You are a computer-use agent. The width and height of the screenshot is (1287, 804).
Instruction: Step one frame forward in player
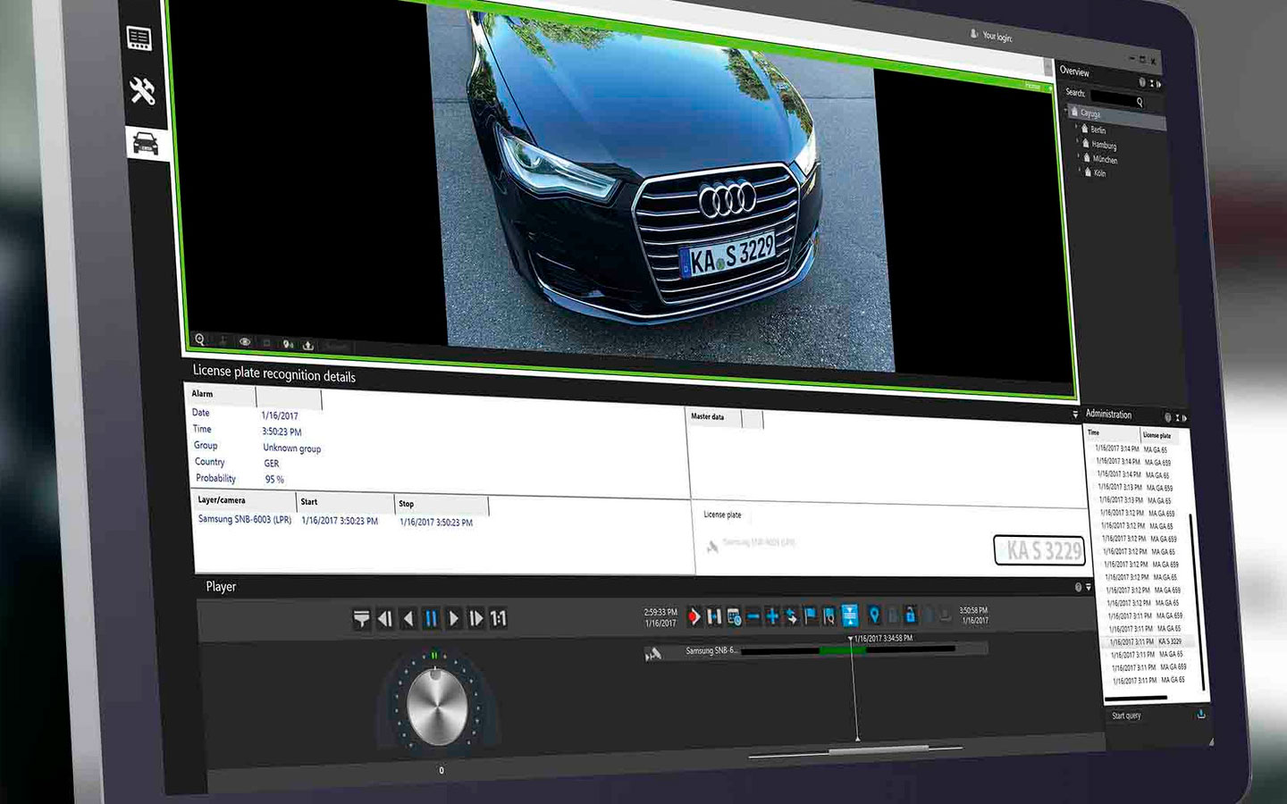pos(475,618)
